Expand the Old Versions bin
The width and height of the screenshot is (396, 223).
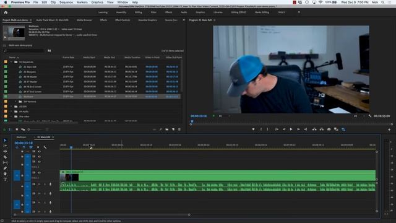[x=15, y=102]
